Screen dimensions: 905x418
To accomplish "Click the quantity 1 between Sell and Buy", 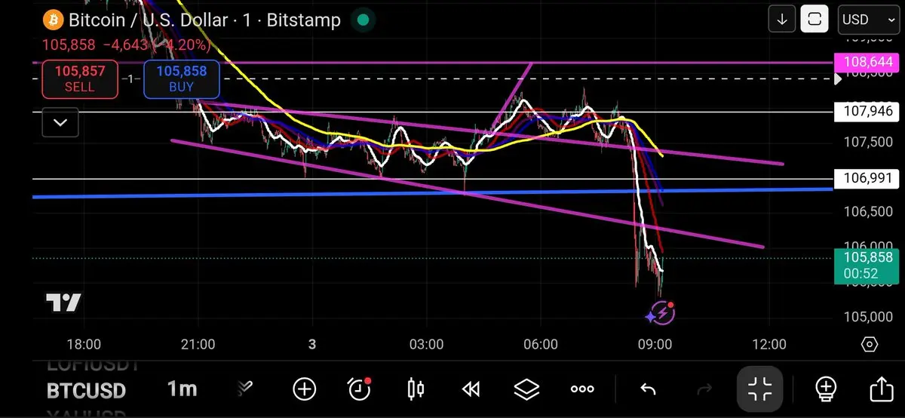I will coord(130,79).
